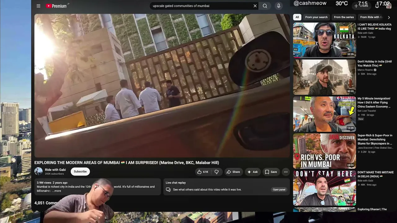Click the 293K subscribers text
397x223 pixels.
click(x=54, y=174)
